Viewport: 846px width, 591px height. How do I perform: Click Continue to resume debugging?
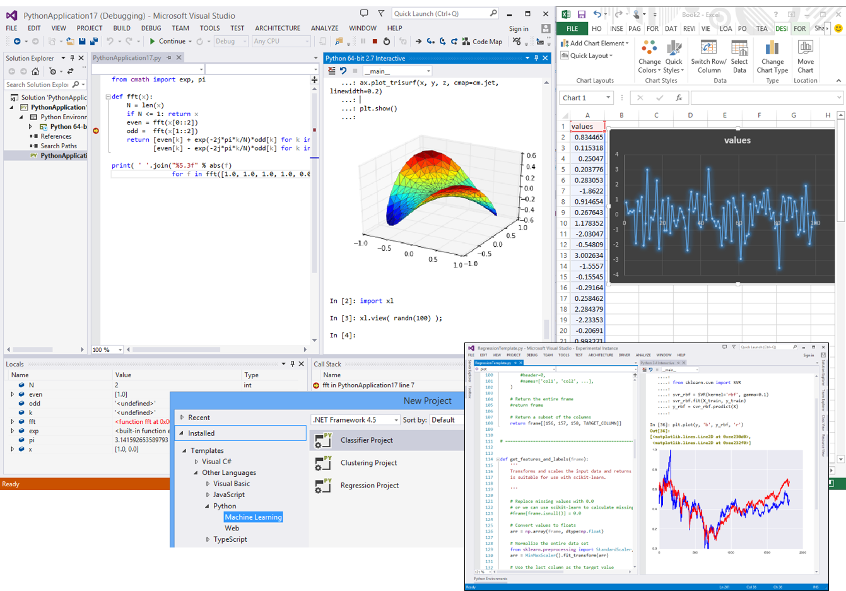coord(170,42)
